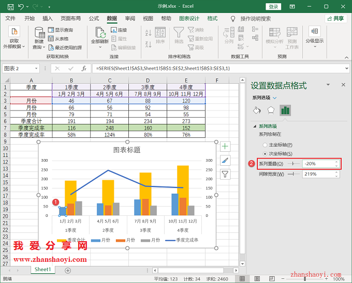
Task: Select Primary Axis (主坐标轴) radio
Action: (x=265, y=145)
